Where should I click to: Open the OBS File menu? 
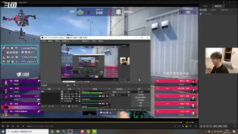point(44,41)
